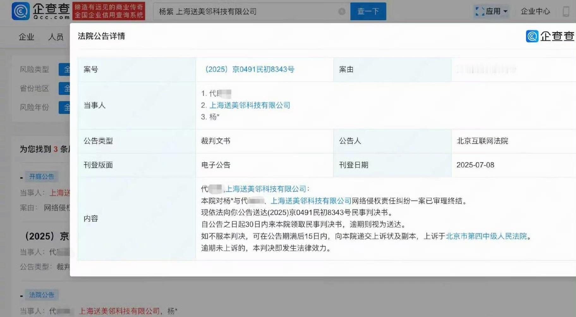Switch to the 企业 tab
The width and height of the screenshot is (576, 317).
(x=26, y=37)
